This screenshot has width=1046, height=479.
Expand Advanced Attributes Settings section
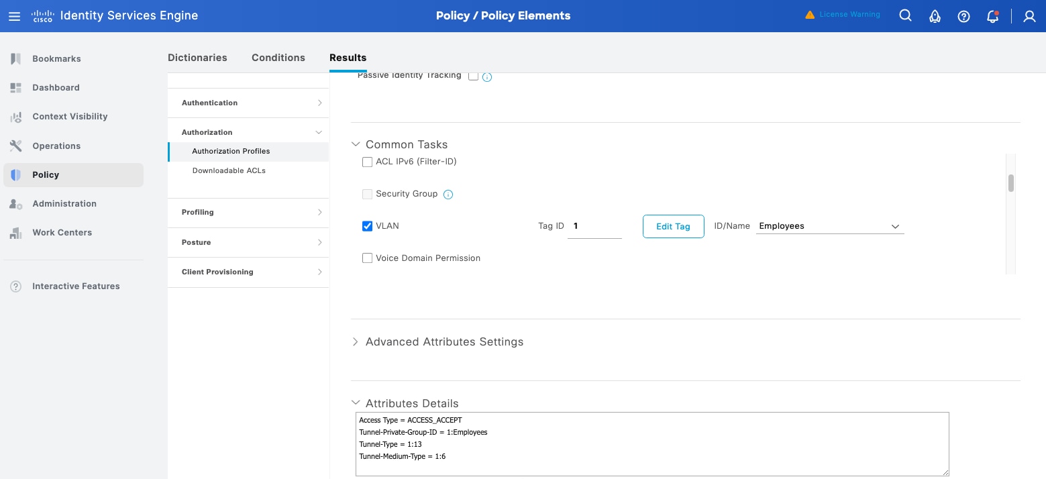pyautogui.click(x=356, y=341)
